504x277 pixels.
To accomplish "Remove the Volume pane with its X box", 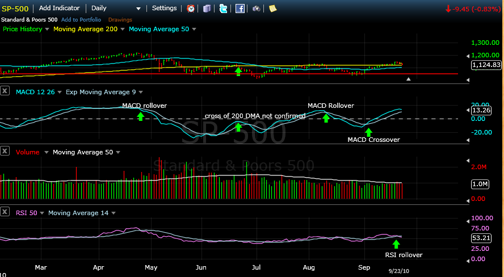I will [x=5, y=152].
